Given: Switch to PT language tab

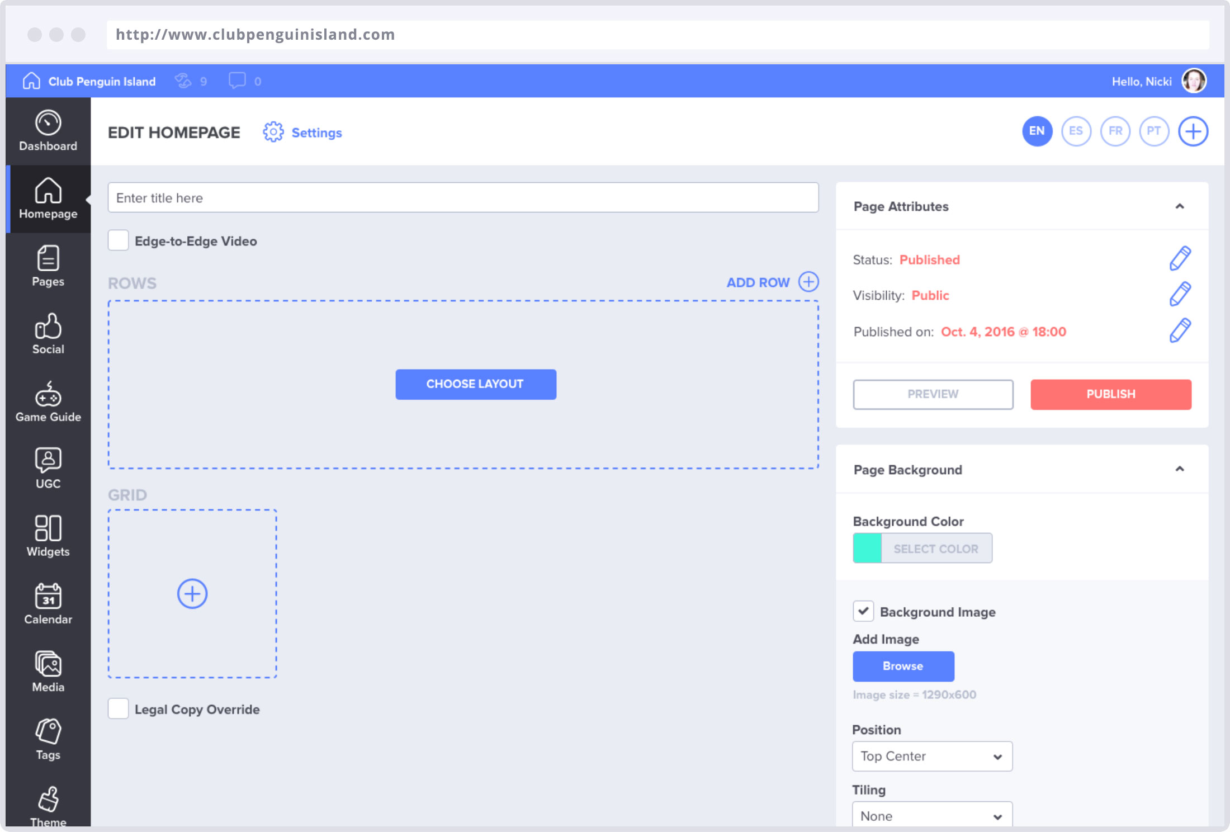Looking at the screenshot, I should (x=1154, y=131).
